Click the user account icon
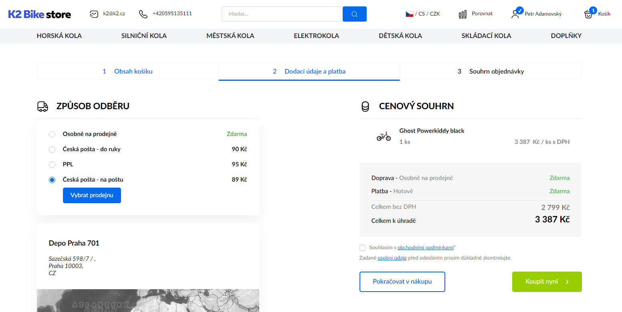622x312 pixels. click(515, 14)
